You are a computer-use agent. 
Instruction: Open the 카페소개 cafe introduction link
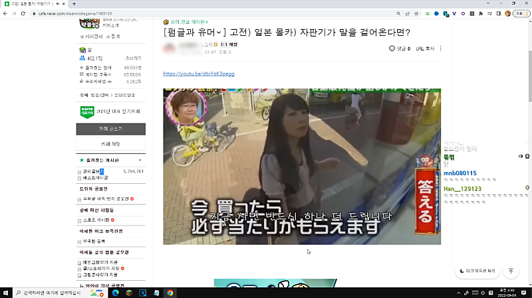[111, 25]
